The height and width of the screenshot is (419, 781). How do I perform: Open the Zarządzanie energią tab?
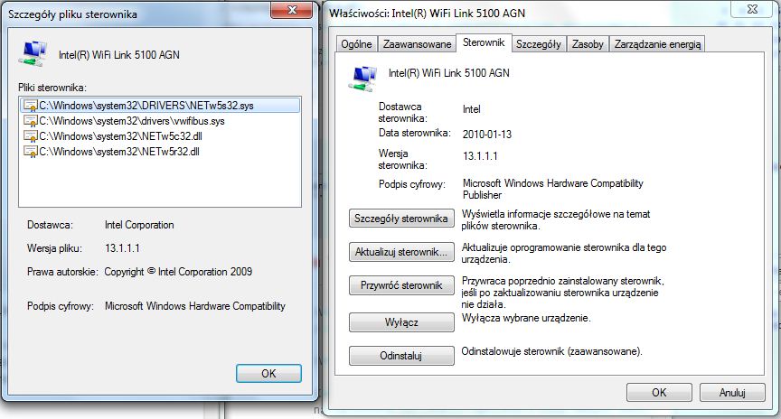click(x=657, y=44)
